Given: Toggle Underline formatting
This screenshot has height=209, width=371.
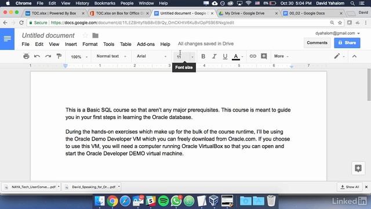Looking at the screenshot, I should [x=225, y=56].
